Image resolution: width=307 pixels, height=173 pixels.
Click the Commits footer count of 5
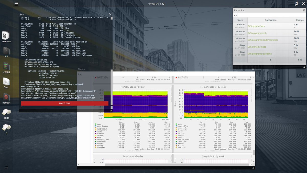(x=270, y=60)
